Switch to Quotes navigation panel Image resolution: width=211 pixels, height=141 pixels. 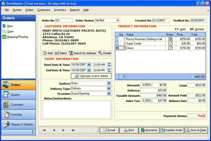(18, 95)
